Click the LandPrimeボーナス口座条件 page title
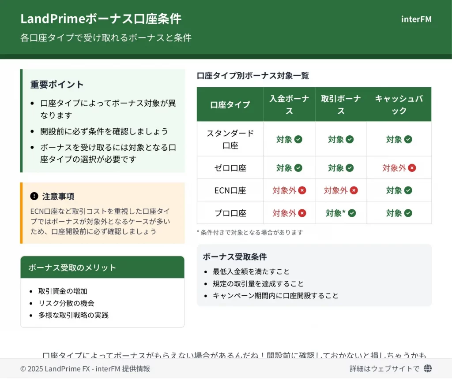This screenshot has height=379, width=452. pyautogui.click(x=101, y=19)
